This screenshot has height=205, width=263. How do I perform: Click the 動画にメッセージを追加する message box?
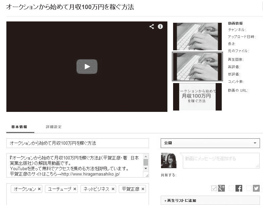click(x=221, y=160)
